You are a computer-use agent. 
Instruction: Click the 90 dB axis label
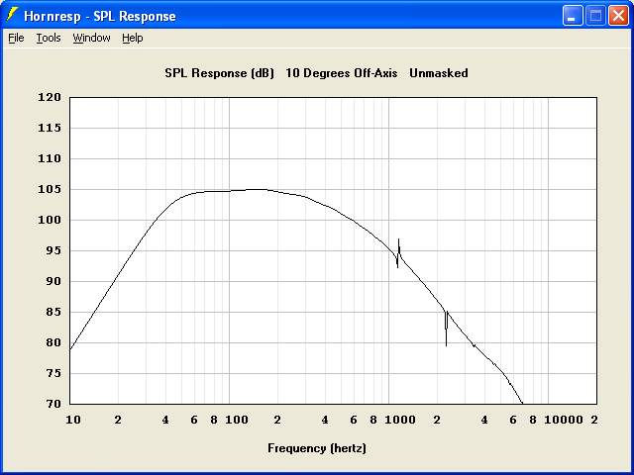(53, 281)
